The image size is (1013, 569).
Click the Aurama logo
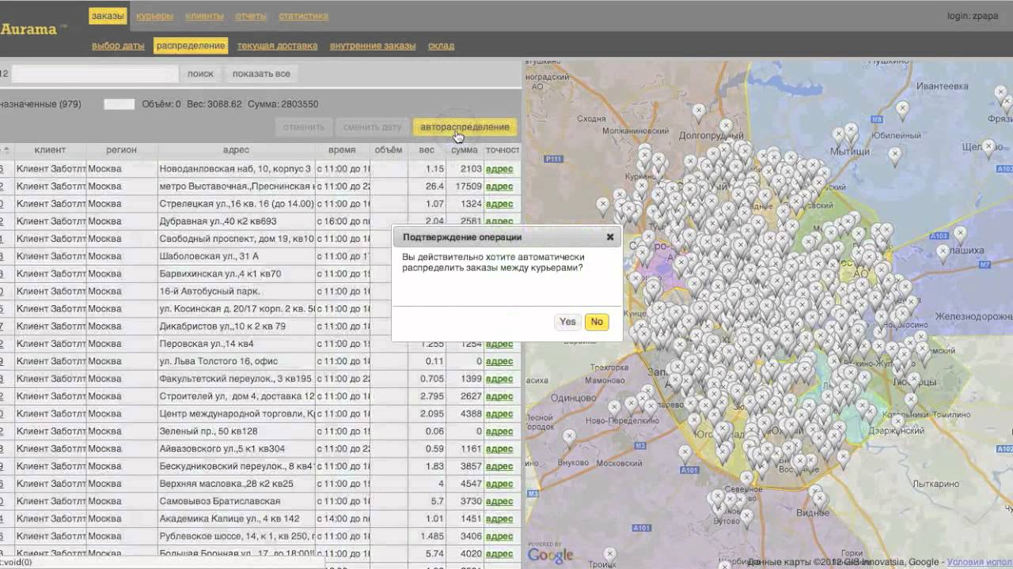tap(30, 29)
